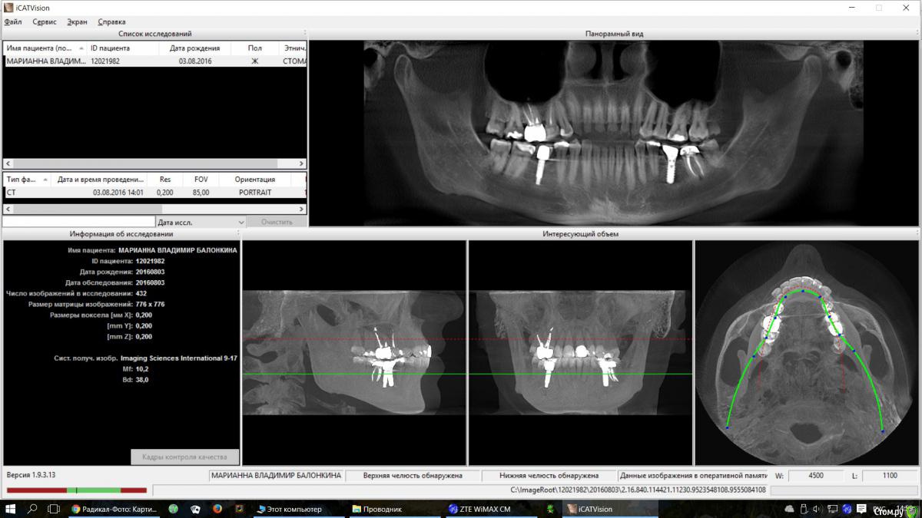Open the Экран menu

pyautogui.click(x=77, y=22)
